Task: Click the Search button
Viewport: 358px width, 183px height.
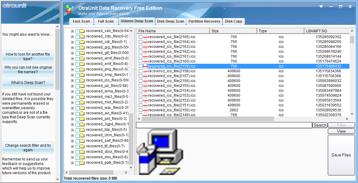Action: tap(320, 125)
